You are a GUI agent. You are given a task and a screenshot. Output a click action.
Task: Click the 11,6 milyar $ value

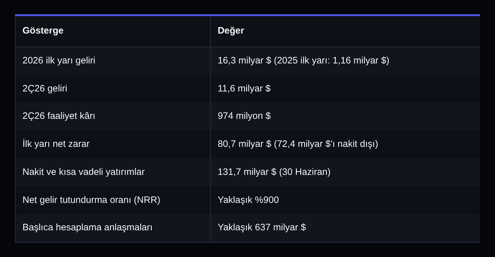tap(244, 89)
